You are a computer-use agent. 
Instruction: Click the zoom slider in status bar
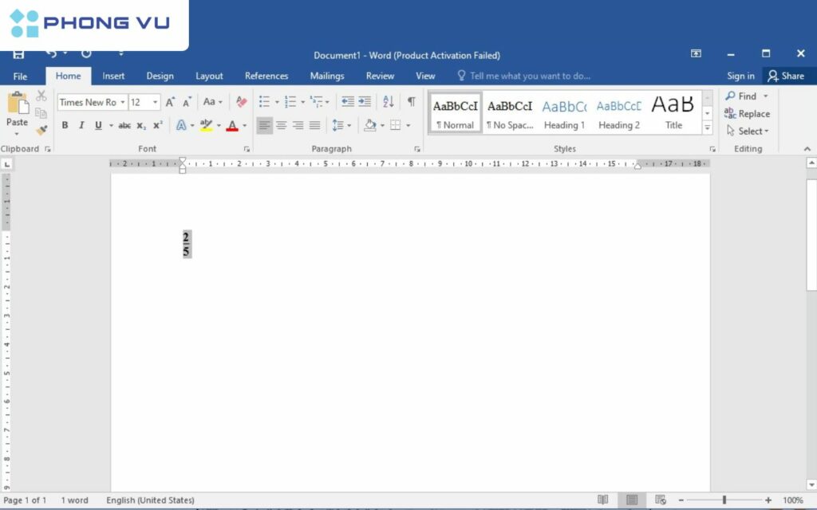[724, 500]
